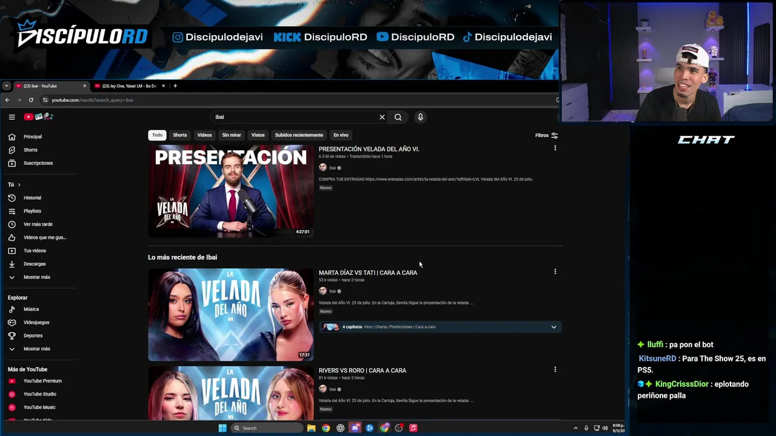Open options for Rivers vs Roro video
776x436 pixels.
[555, 369]
